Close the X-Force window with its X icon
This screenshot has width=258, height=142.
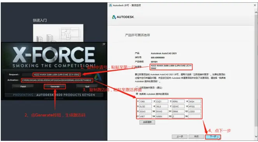coord(104,44)
